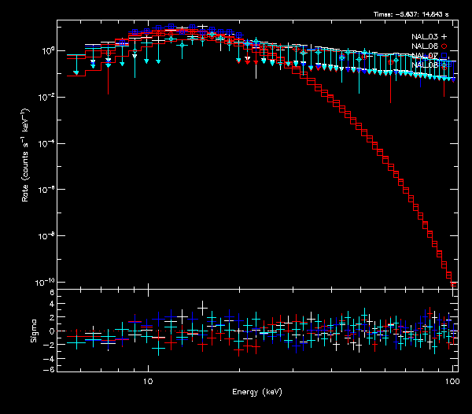
Task: Click the 6 tick label on Sigma axis
Action: click(x=51, y=293)
